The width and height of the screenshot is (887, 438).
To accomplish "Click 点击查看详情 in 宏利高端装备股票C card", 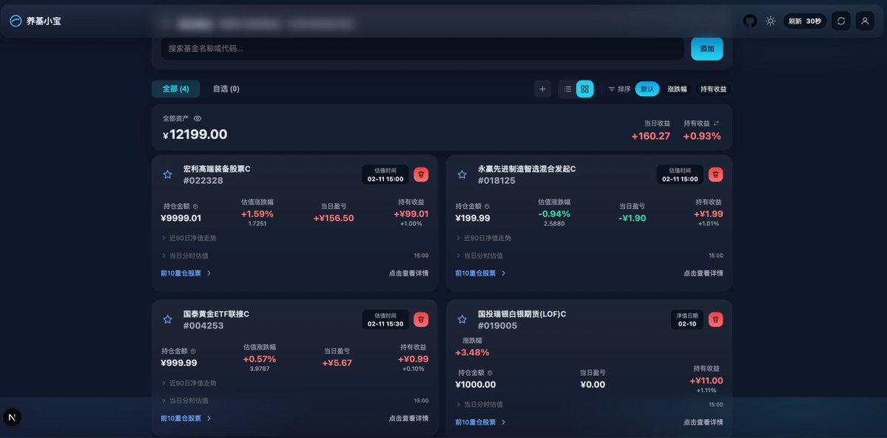I will [408, 273].
